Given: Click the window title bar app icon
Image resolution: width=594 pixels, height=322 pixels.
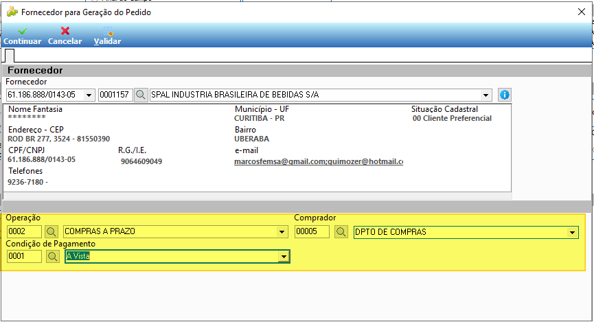Looking at the screenshot, I should [x=12, y=12].
